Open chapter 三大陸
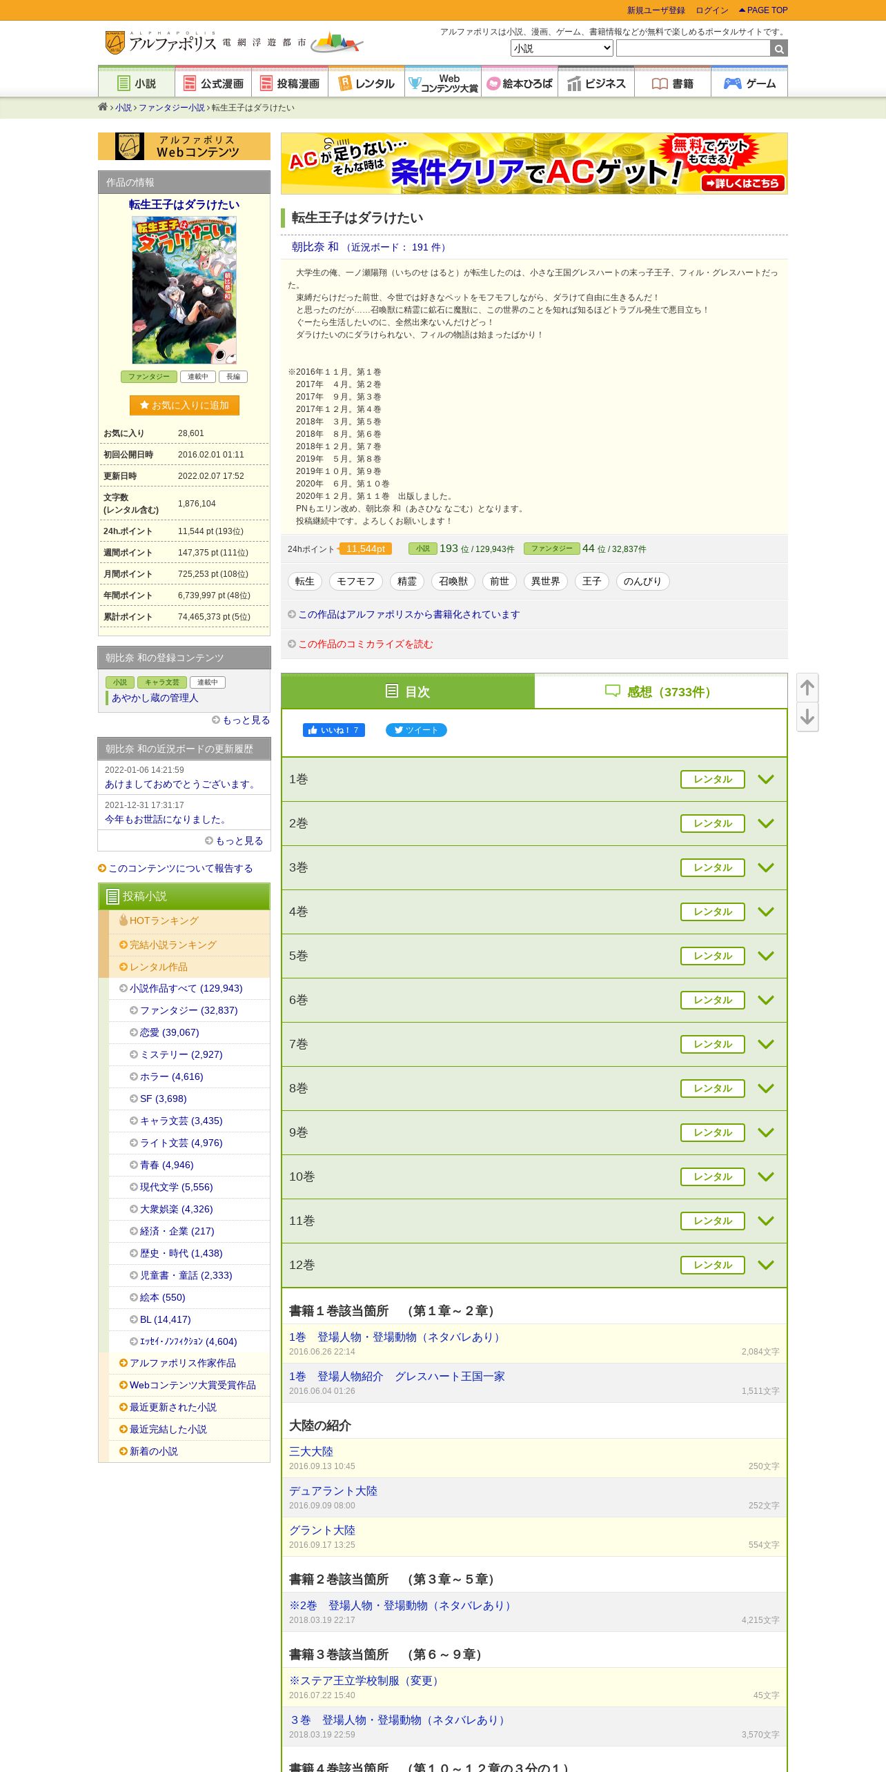 pyautogui.click(x=311, y=1451)
